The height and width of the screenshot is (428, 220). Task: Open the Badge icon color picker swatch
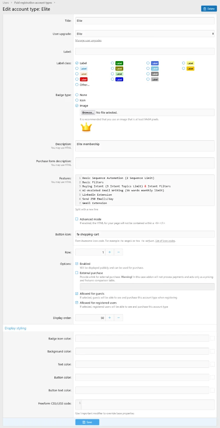coord(212,338)
